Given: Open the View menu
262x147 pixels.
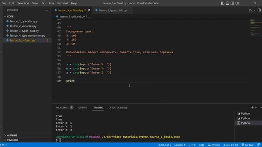Looking at the screenshot, I should (x=35, y=3).
